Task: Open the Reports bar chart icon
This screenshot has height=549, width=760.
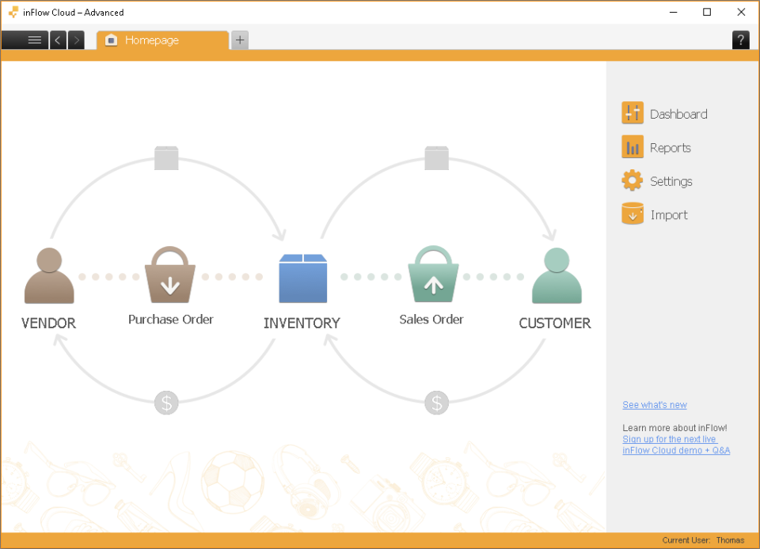Action: 633,147
